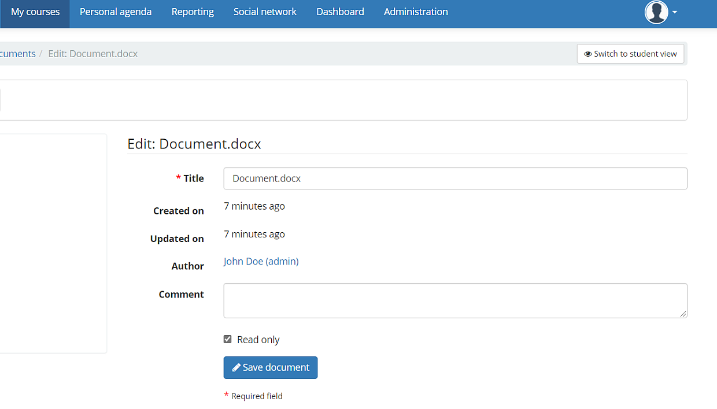Click the Edit: Document.docx breadcrumb entry
This screenshot has height=409, width=717.
[93, 53]
